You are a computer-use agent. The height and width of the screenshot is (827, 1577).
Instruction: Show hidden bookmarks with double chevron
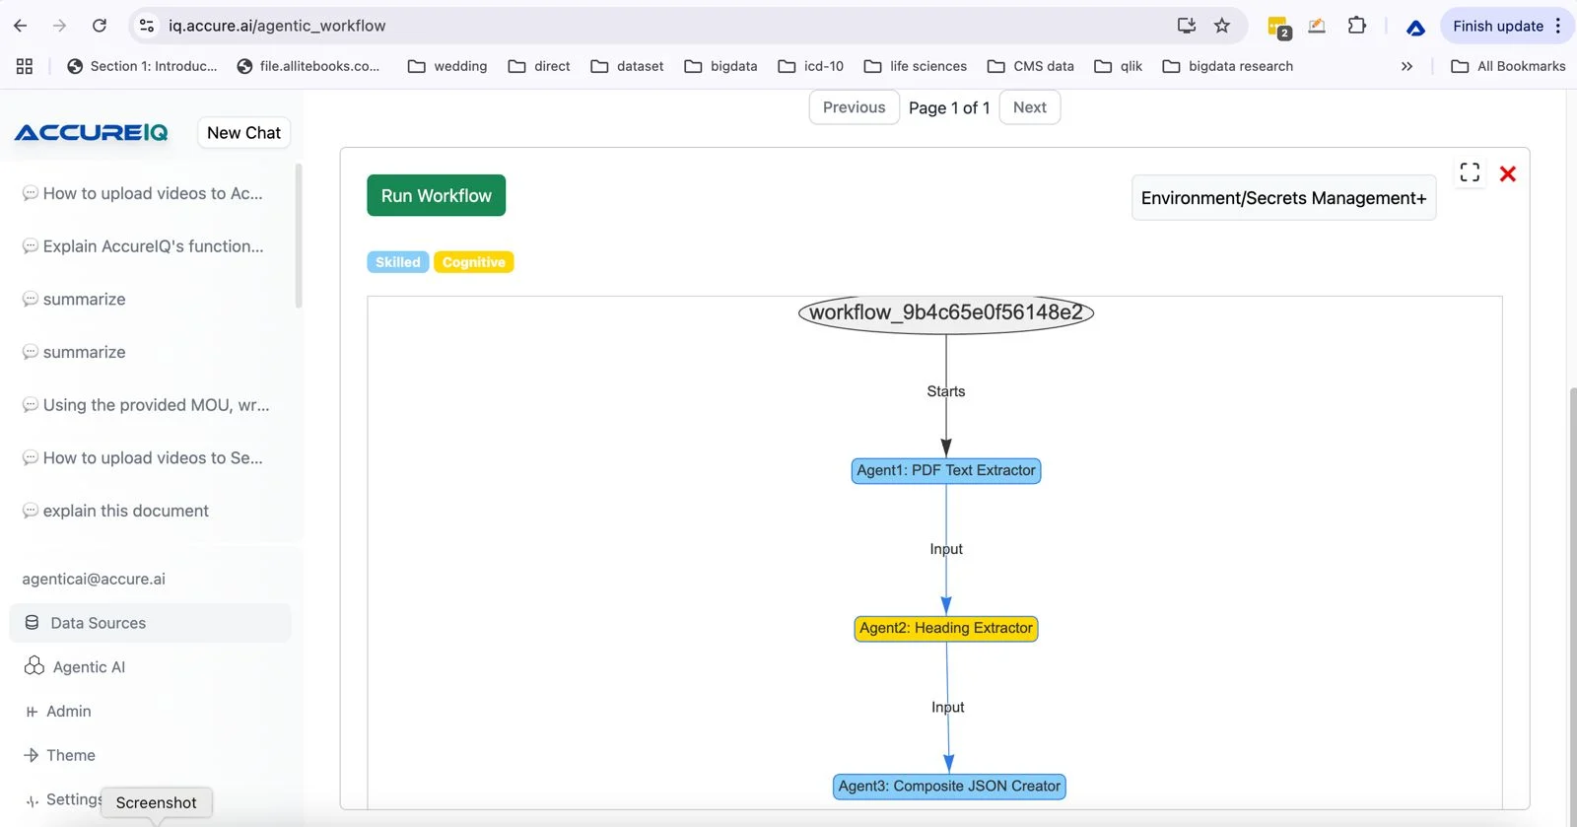(1406, 66)
